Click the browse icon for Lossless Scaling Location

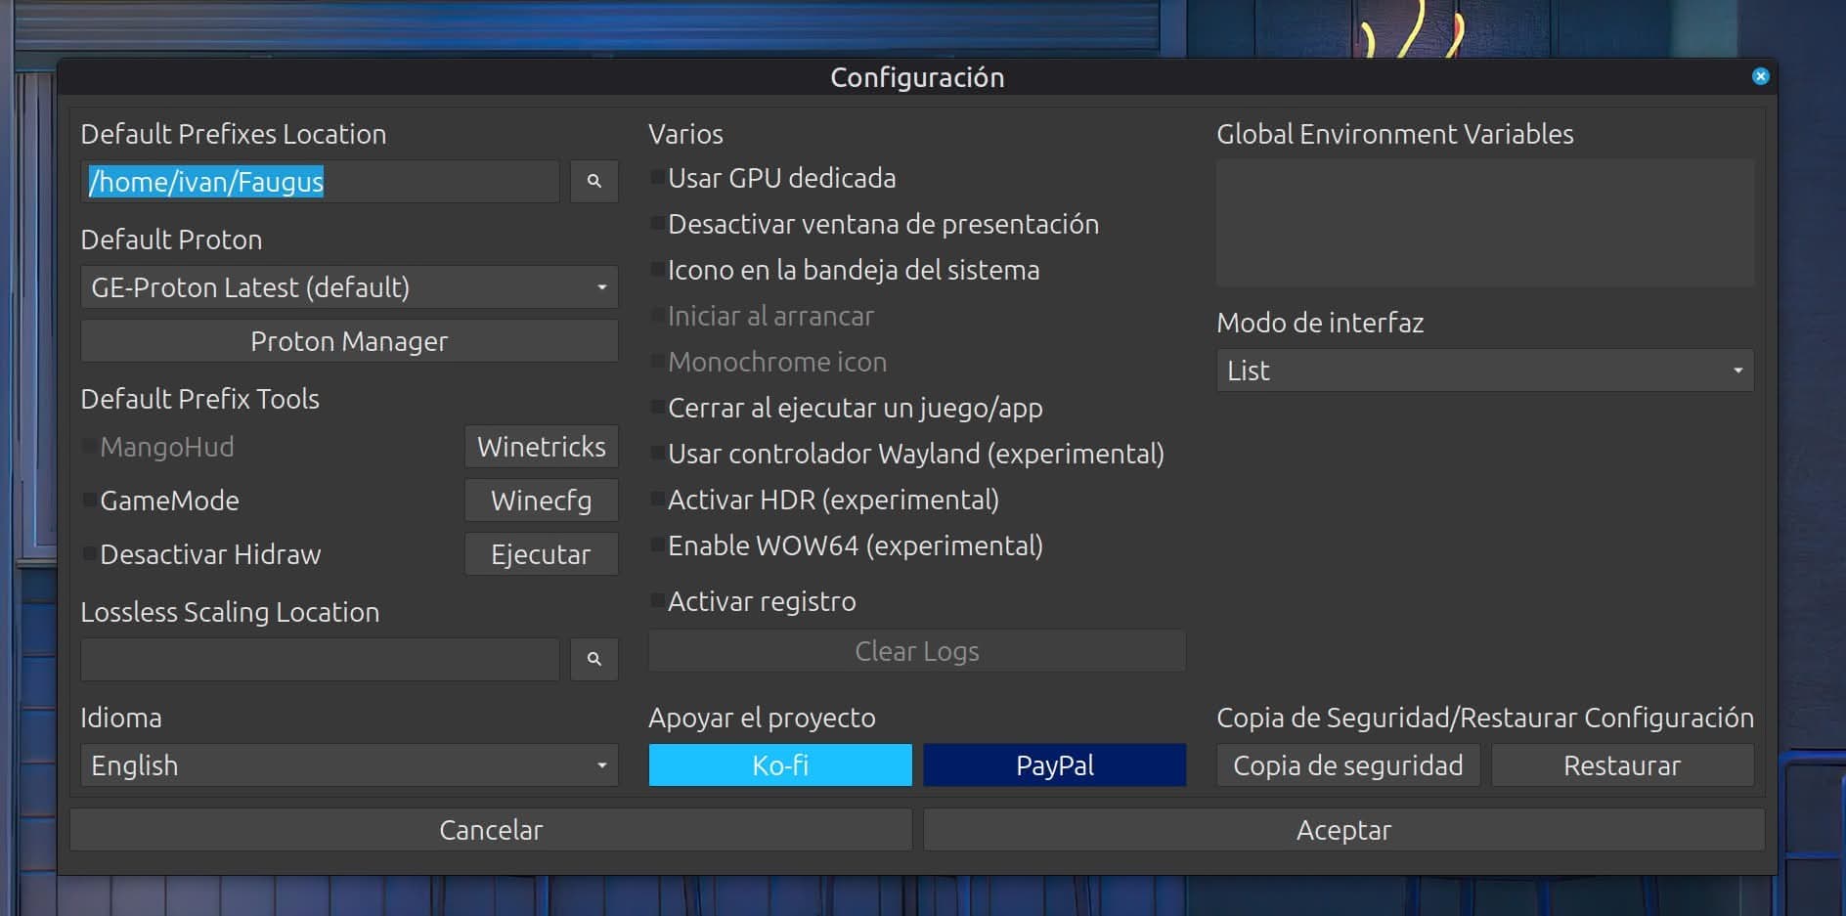(x=593, y=659)
